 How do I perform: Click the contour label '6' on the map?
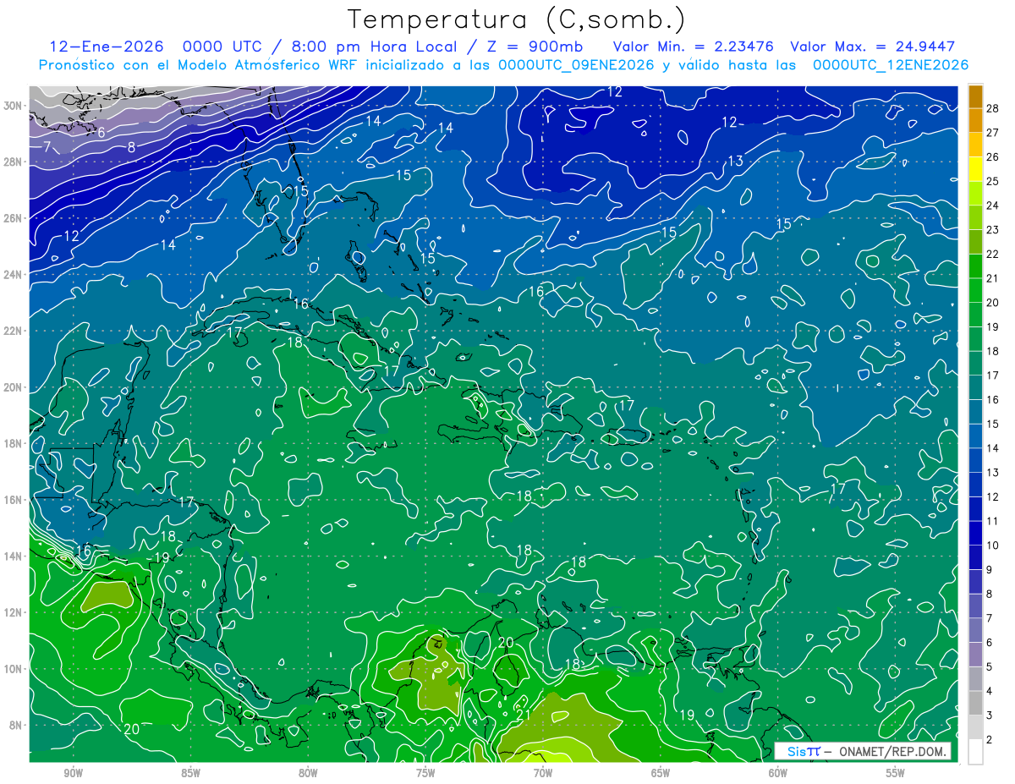[101, 133]
